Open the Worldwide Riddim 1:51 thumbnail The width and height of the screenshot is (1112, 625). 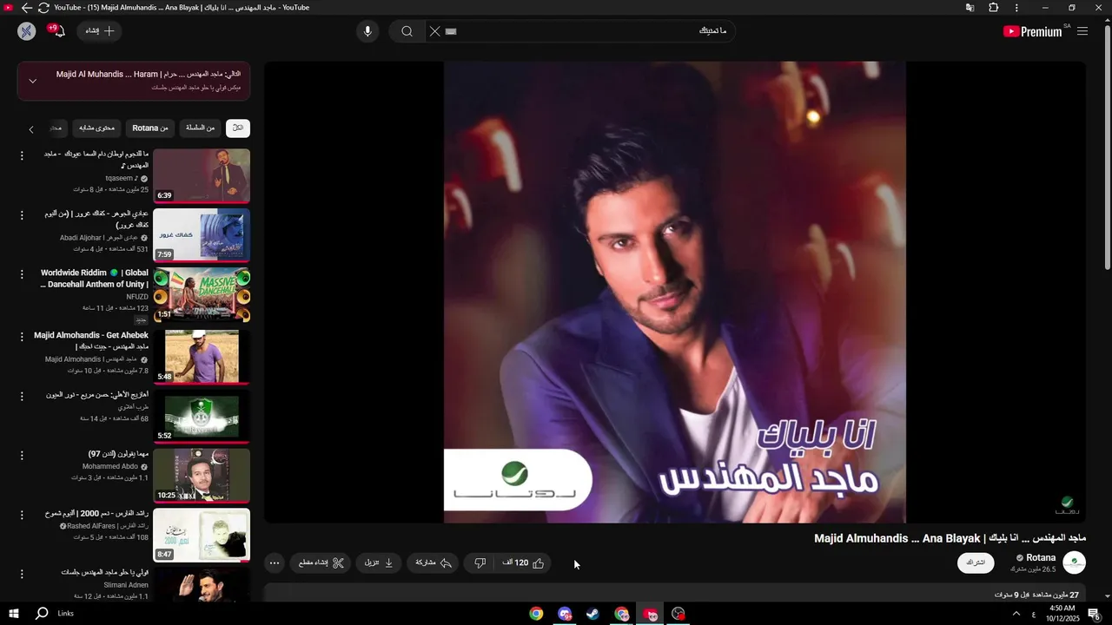click(202, 294)
